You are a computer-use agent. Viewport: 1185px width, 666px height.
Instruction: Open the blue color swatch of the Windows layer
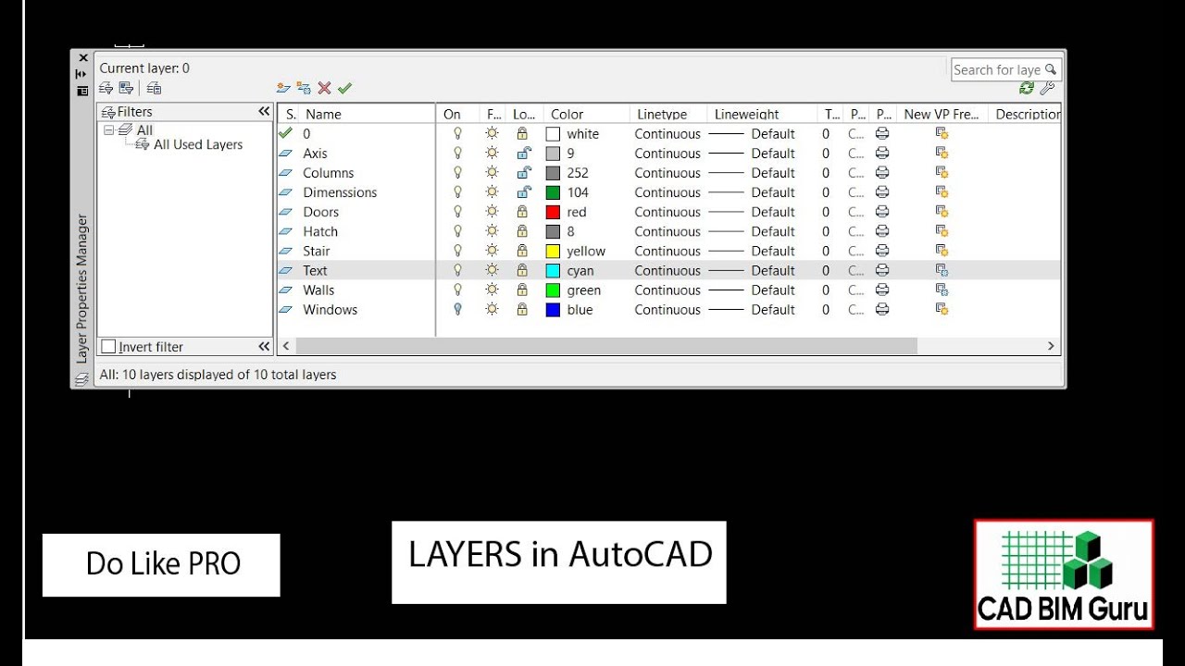[553, 310]
